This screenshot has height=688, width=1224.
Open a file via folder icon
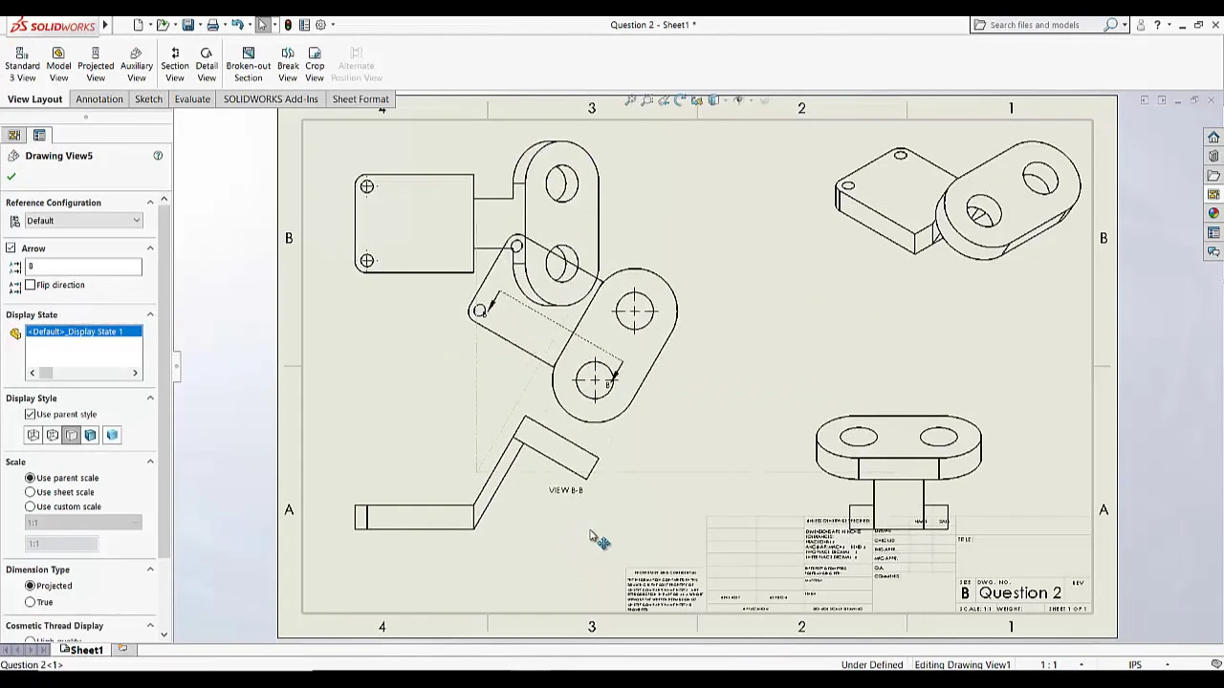coord(163,25)
